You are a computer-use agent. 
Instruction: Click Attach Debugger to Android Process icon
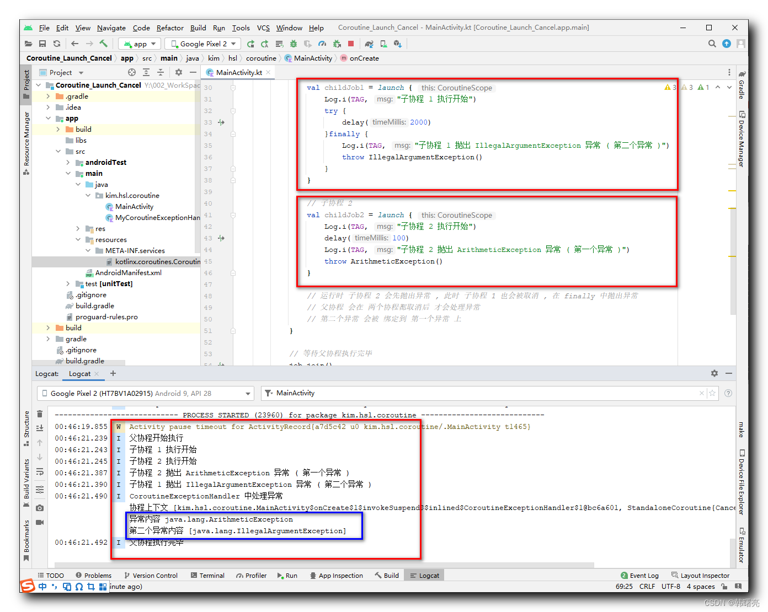pos(337,44)
